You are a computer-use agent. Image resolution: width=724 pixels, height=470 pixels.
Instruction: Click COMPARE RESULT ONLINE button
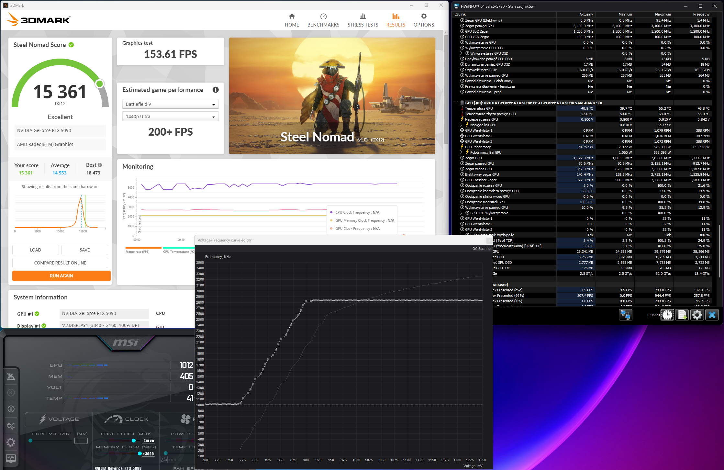click(60, 263)
